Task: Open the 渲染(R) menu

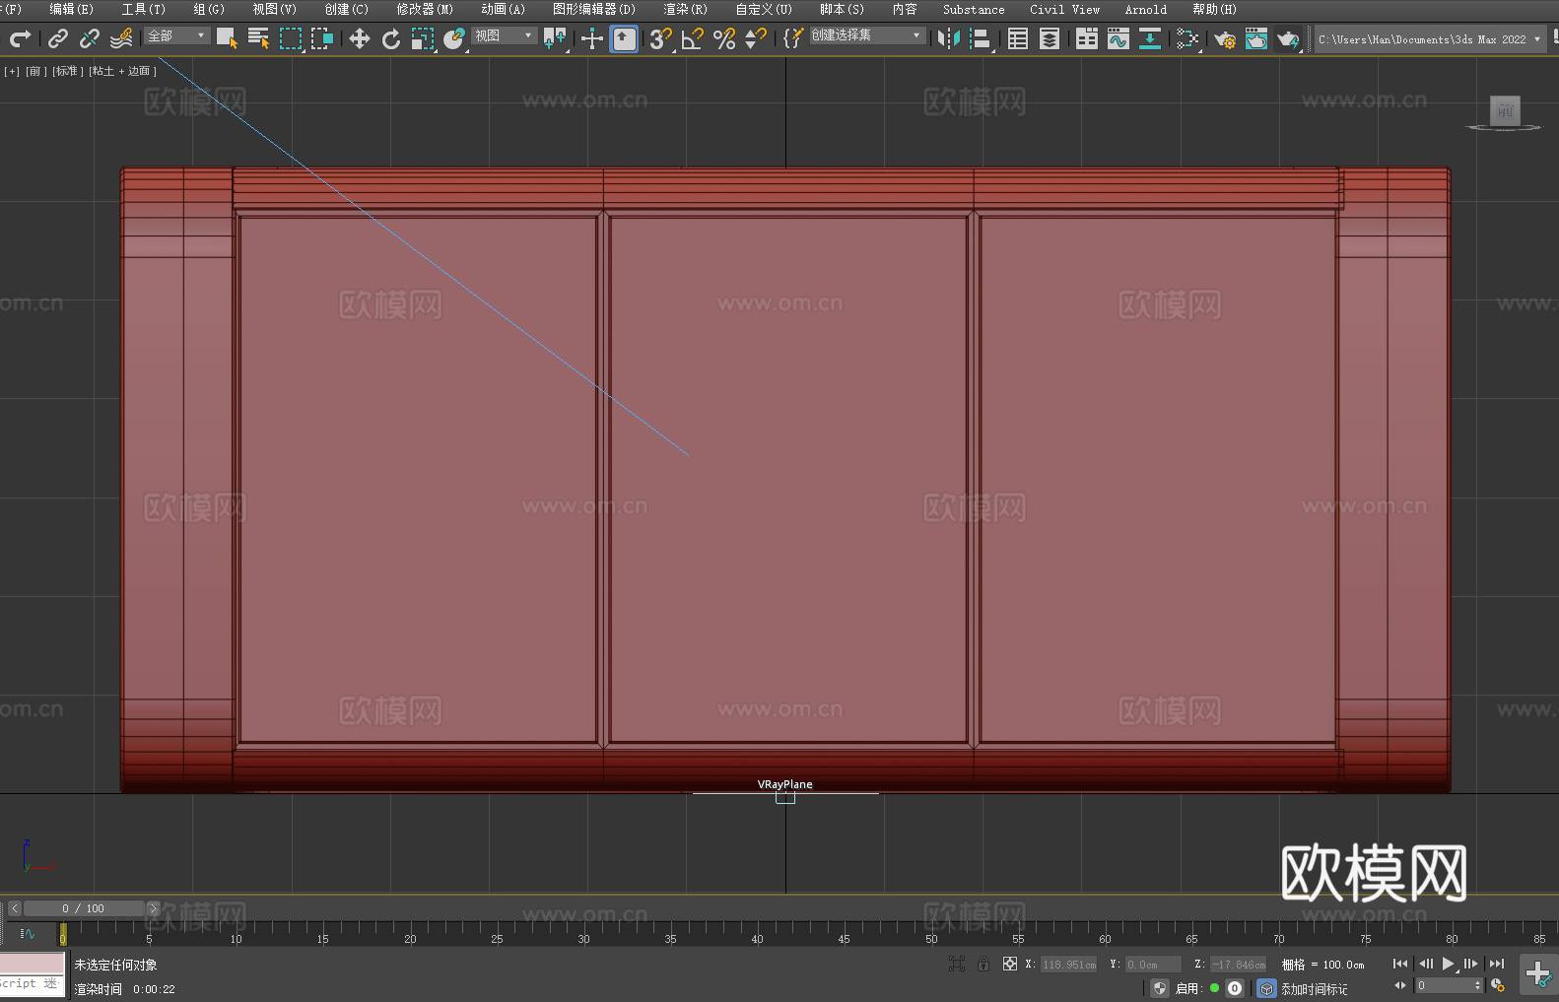Action: 686,9
